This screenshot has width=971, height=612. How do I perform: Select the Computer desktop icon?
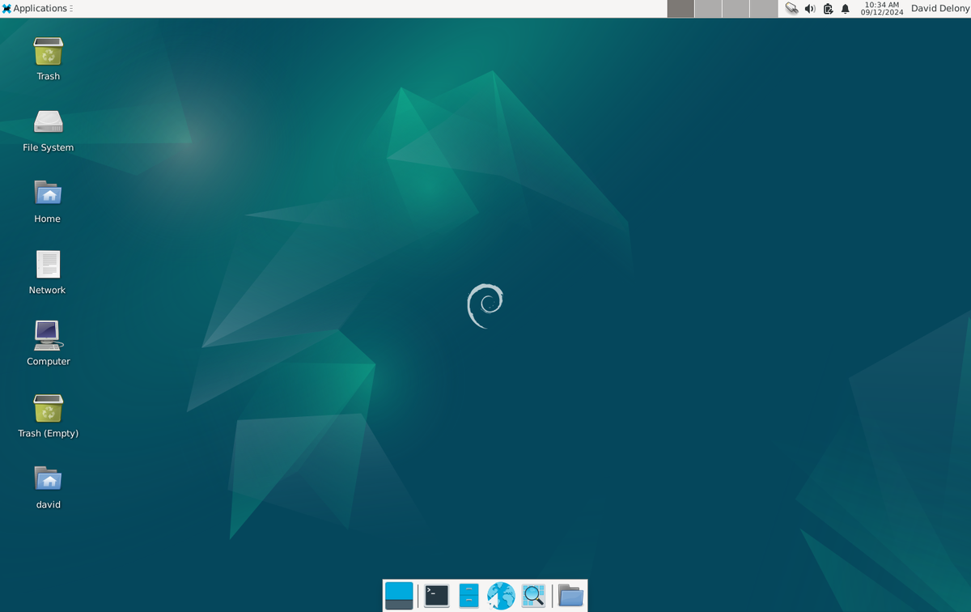pyautogui.click(x=49, y=343)
